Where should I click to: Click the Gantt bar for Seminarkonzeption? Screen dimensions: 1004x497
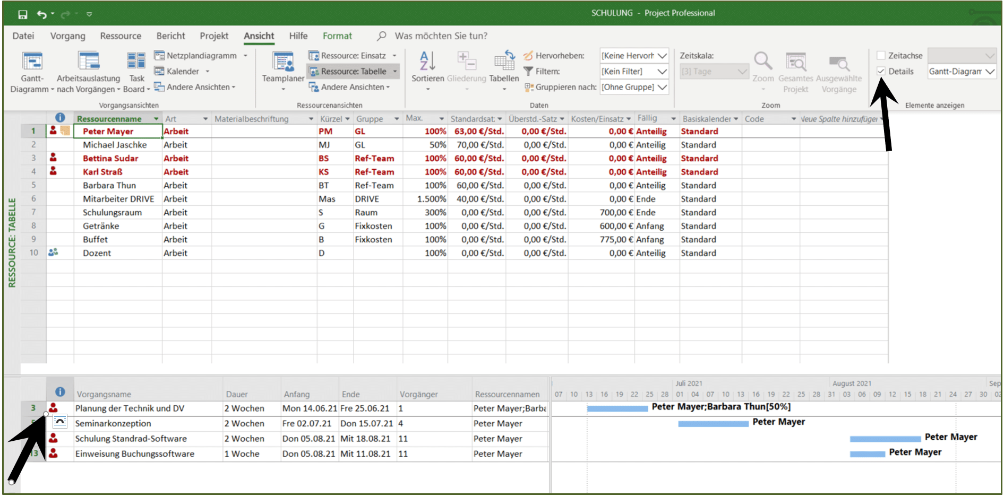pos(713,423)
